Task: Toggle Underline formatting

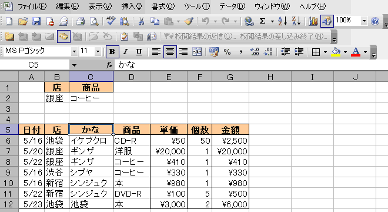Action: (139, 52)
